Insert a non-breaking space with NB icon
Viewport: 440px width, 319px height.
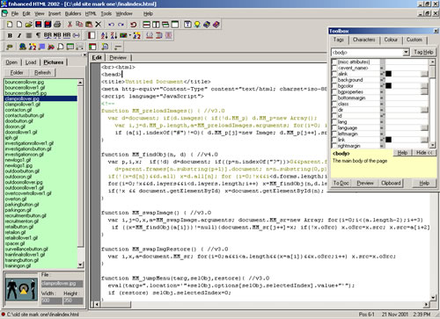pyautogui.click(x=57, y=35)
